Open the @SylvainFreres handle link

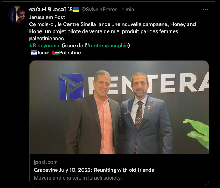tap(100, 9)
